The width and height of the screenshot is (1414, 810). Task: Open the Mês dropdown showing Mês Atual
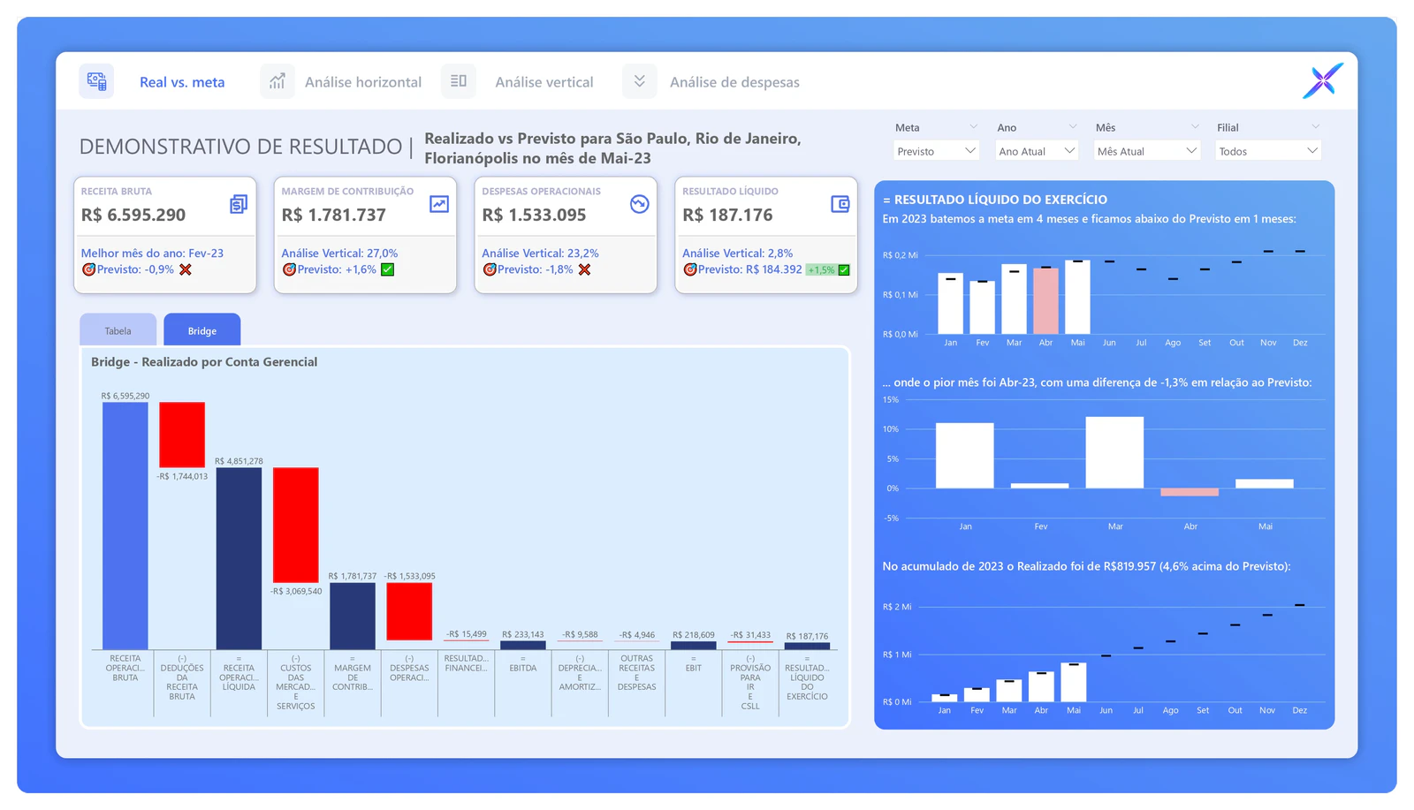1147,151
